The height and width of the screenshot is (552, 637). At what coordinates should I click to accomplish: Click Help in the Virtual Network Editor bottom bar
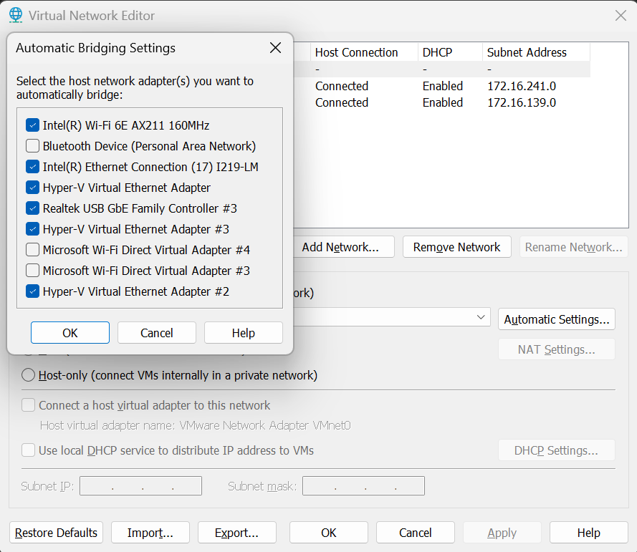(x=589, y=533)
